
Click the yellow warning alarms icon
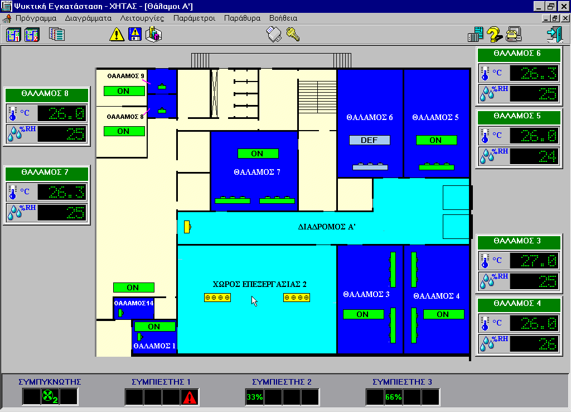pos(116,35)
